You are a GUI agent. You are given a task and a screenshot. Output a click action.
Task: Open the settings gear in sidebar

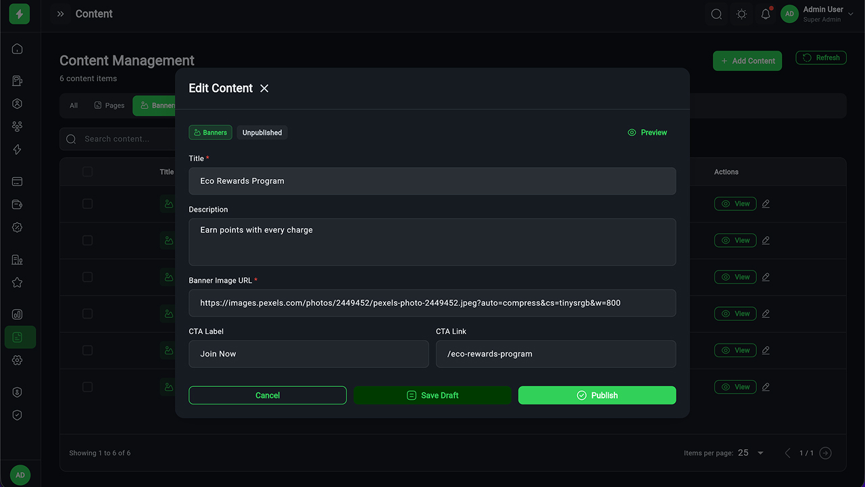(x=18, y=361)
